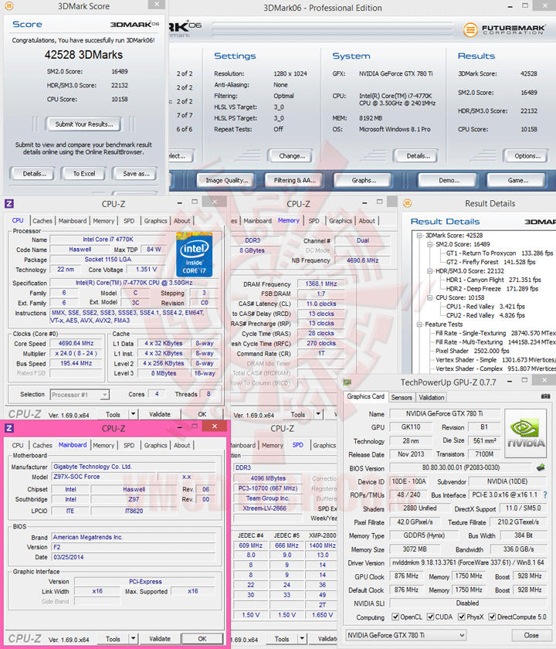Image resolution: width=556 pixels, height=649 pixels.
Task: Select HDR2 - Deep Freeze result row
Action: pos(492,288)
